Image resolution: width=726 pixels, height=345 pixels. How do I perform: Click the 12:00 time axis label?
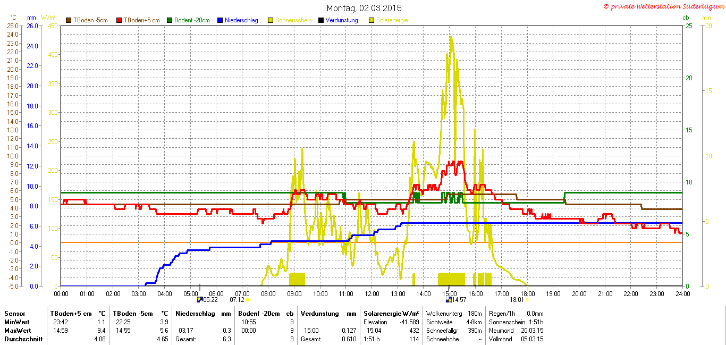pyautogui.click(x=372, y=293)
